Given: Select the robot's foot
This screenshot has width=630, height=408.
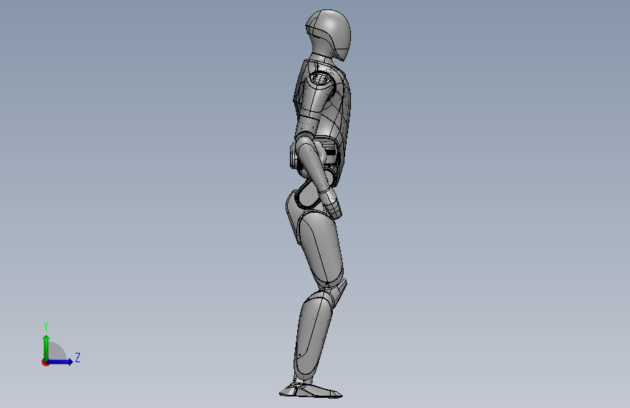Looking at the screenshot, I should pos(310,391).
